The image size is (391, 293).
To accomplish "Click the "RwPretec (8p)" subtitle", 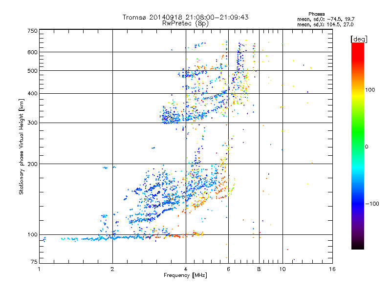I will pyautogui.click(x=185, y=23).
